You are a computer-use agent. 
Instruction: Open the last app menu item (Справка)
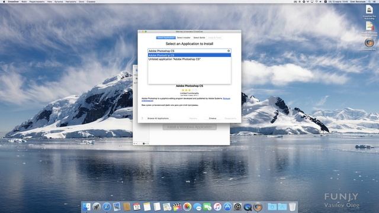91,1
